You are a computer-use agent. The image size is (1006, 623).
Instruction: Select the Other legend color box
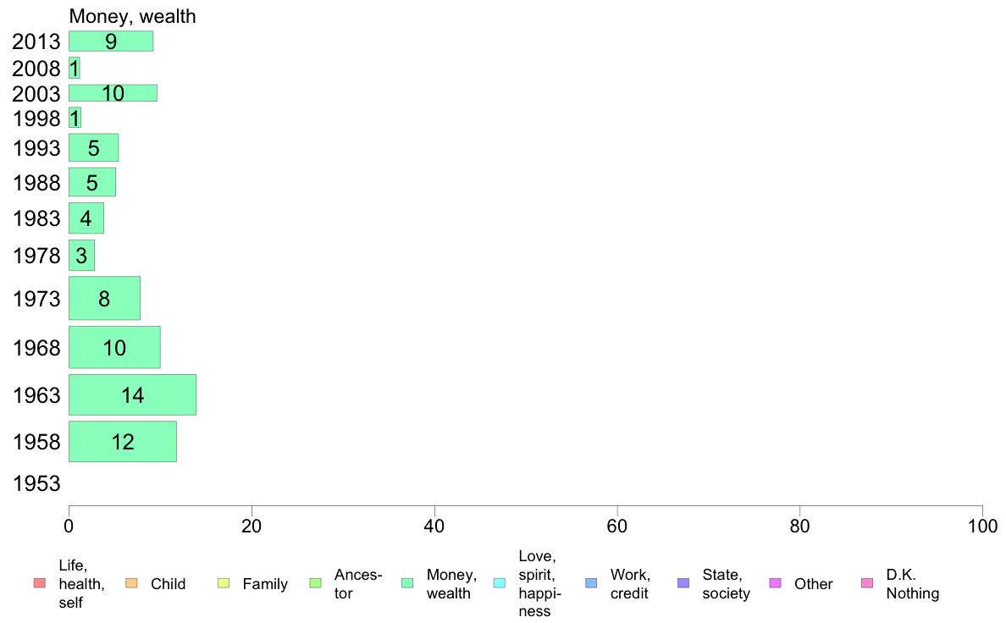(x=775, y=583)
